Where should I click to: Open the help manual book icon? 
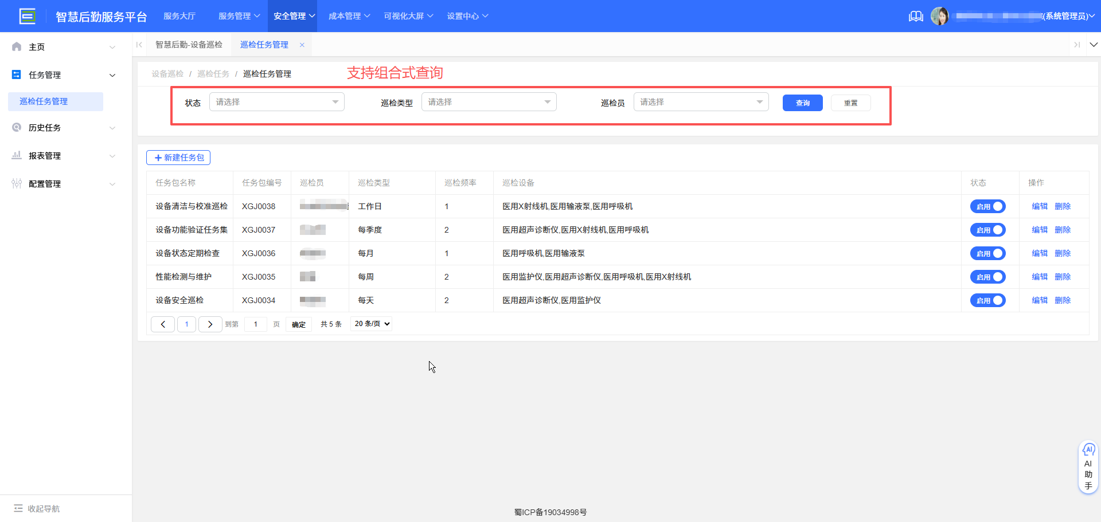point(915,16)
